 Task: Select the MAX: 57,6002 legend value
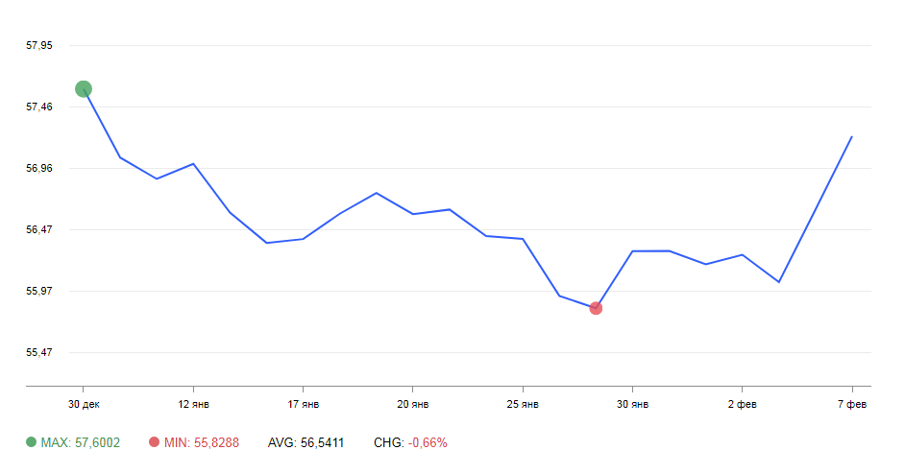(x=80, y=442)
